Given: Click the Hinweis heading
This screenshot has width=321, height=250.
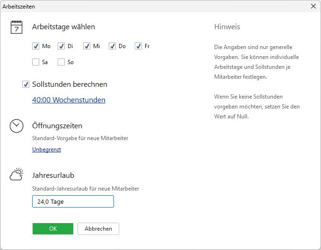Looking at the screenshot, I should tap(227, 27).
